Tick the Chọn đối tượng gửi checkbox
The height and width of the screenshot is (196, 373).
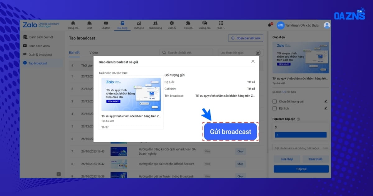pyautogui.click(x=274, y=101)
